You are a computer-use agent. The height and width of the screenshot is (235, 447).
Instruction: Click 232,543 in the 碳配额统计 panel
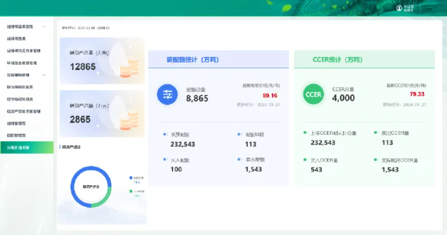(x=183, y=144)
